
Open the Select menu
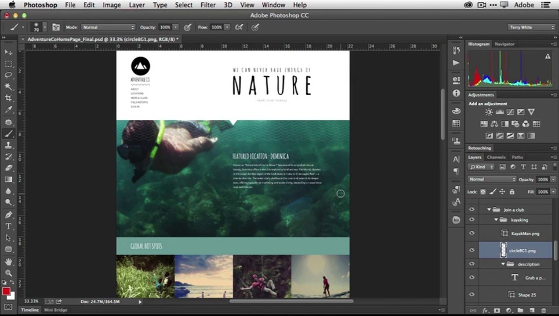click(184, 5)
